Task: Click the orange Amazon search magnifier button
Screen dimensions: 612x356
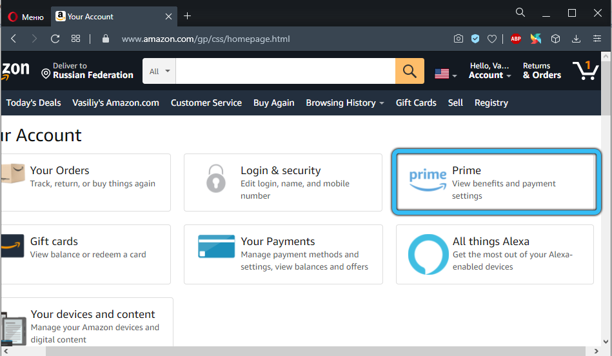Action: tap(410, 71)
